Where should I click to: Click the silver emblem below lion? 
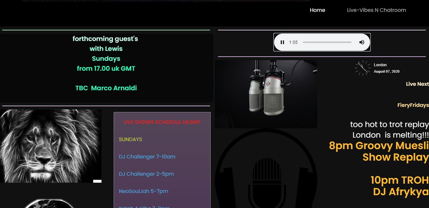point(50,204)
